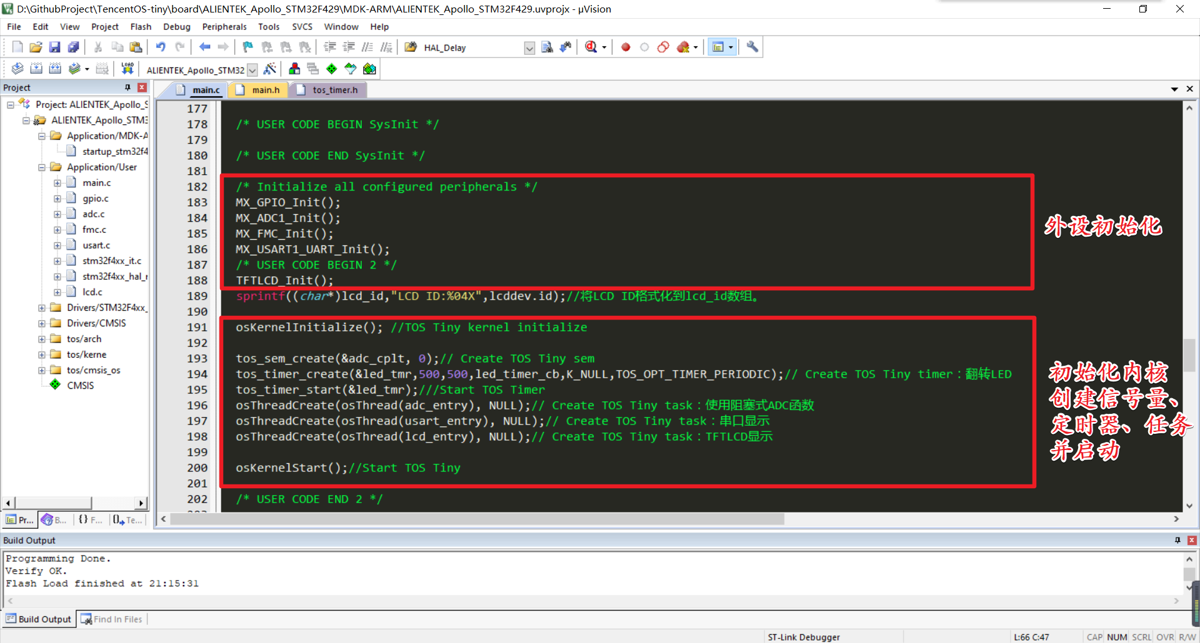Open Options for Target magic wand icon

click(x=270, y=69)
